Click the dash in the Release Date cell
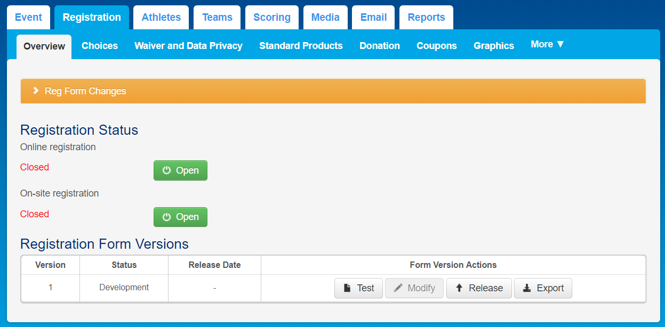Image resolution: width=665 pixels, height=327 pixels. pyautogui.click(x=214, y=288)
